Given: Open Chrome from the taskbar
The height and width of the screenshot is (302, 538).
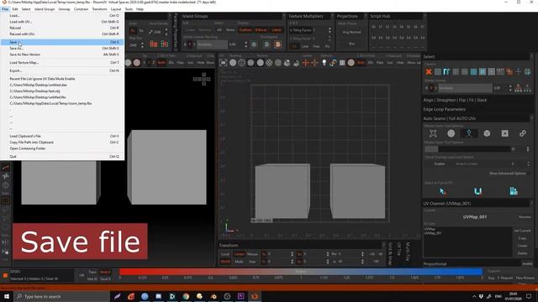Looking at the screenshot, I should pos(186,296).
